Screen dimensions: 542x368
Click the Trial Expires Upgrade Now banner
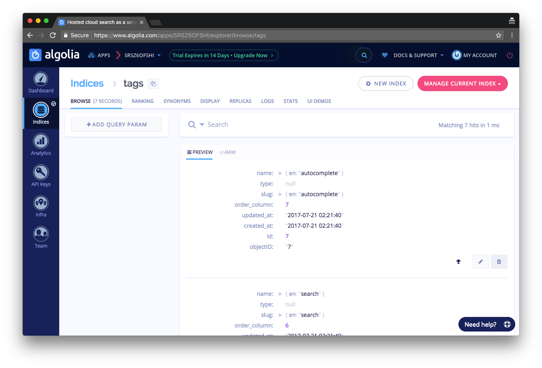(224, 55)
